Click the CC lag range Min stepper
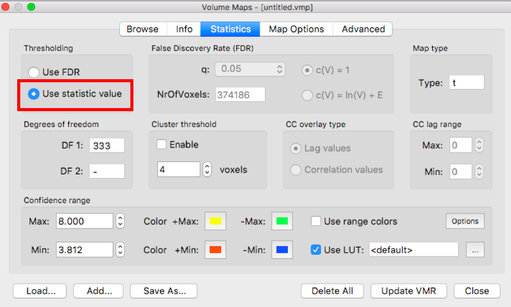Viewport: 511px width, 307px height. pos(479,171)
